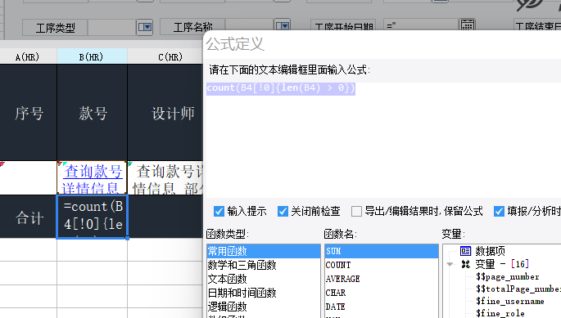This screenshot has height=318, width=561.
Task: Select column header A(HR)
Action: pyautogui.click(x=28, y=57)
